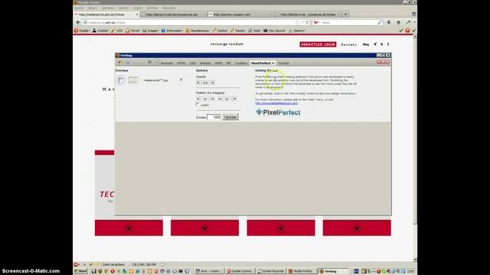Open Screen Recorder taskbar item
490x275 pixels.
click(271, 271)
